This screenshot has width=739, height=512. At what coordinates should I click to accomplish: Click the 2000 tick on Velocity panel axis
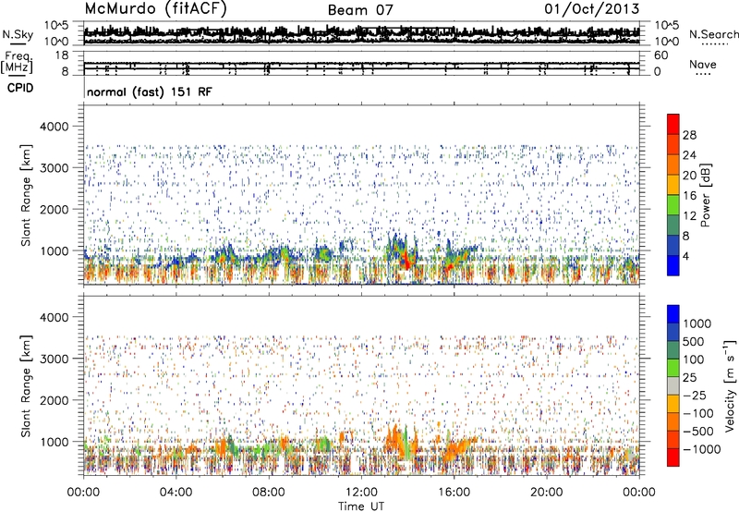(x=54, y=400)
